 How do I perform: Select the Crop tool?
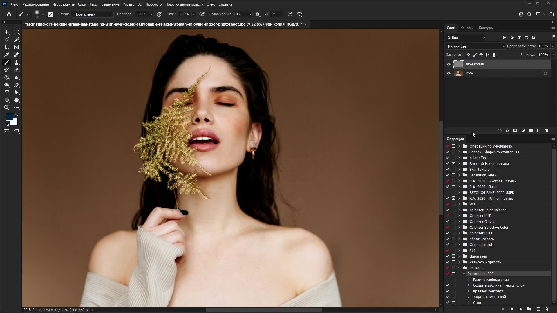click(x=7, y=47)
